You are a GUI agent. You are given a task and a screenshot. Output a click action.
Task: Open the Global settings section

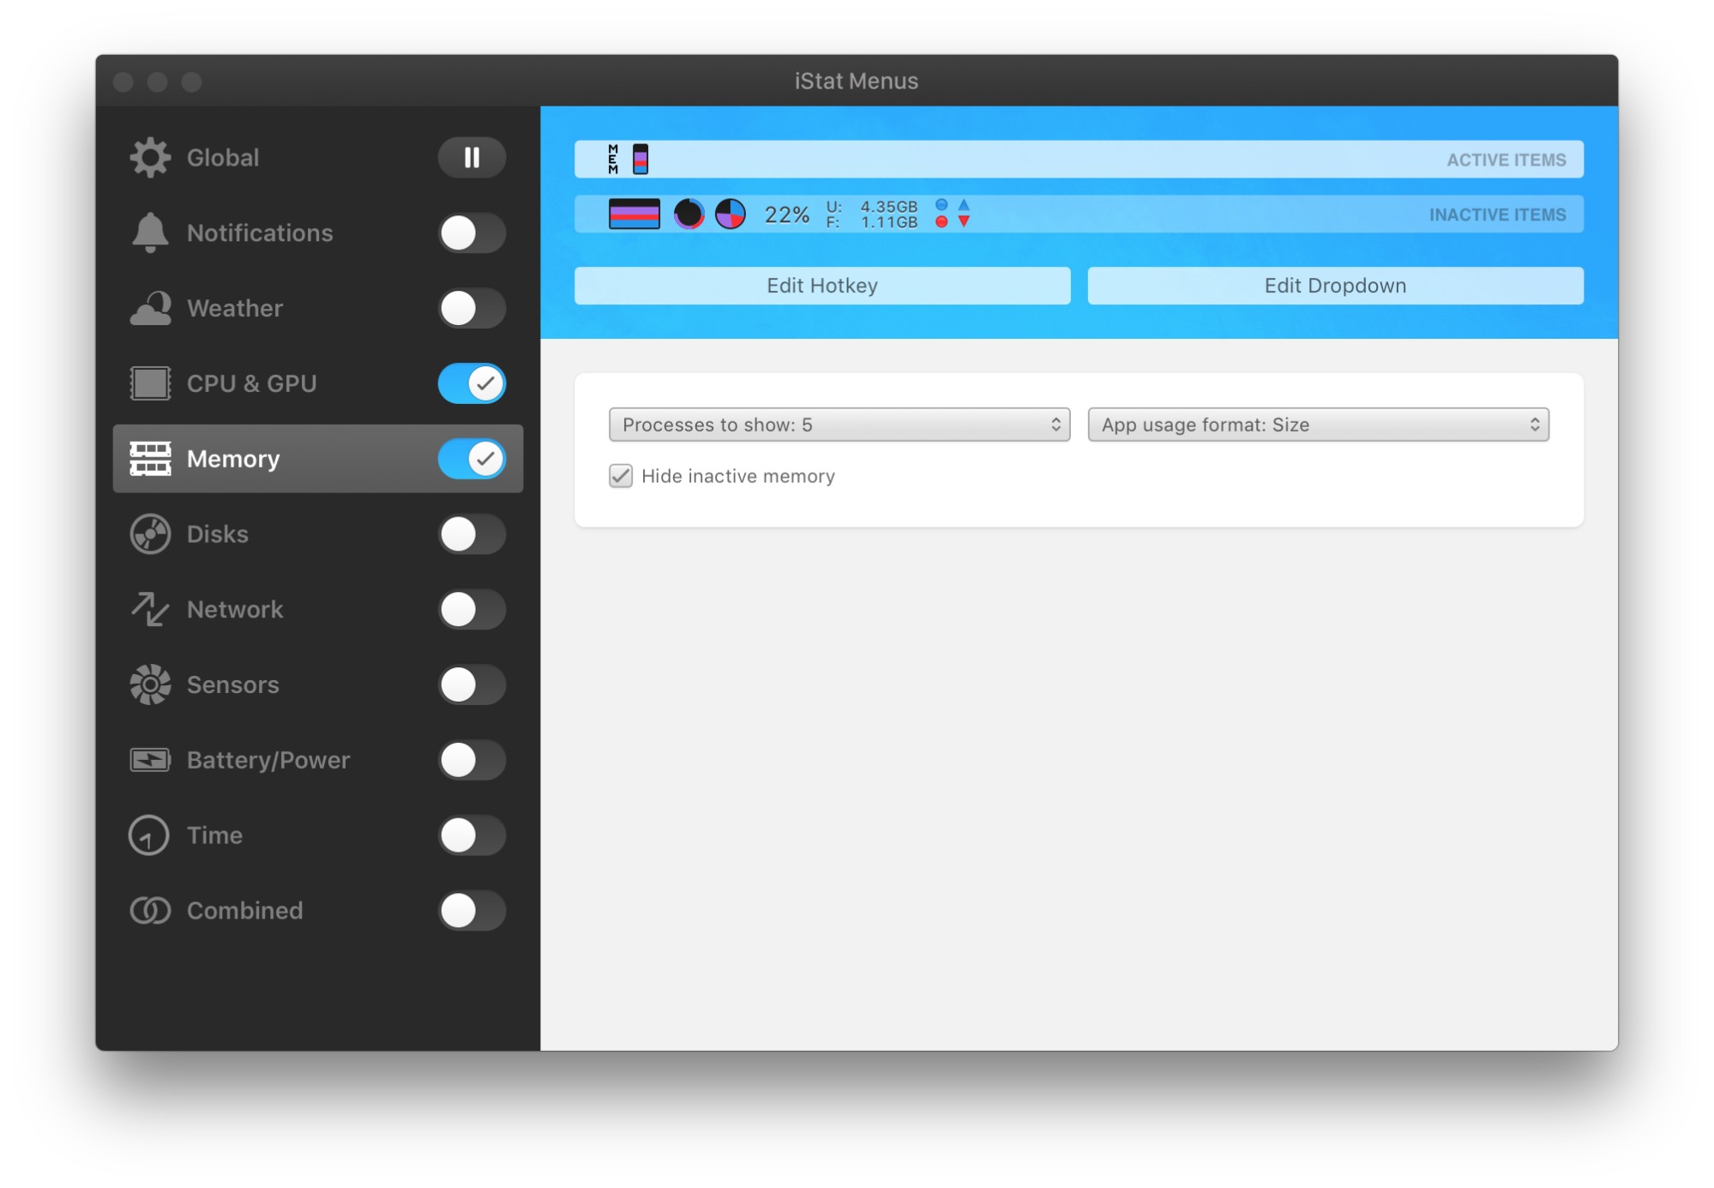pos(223,158)
